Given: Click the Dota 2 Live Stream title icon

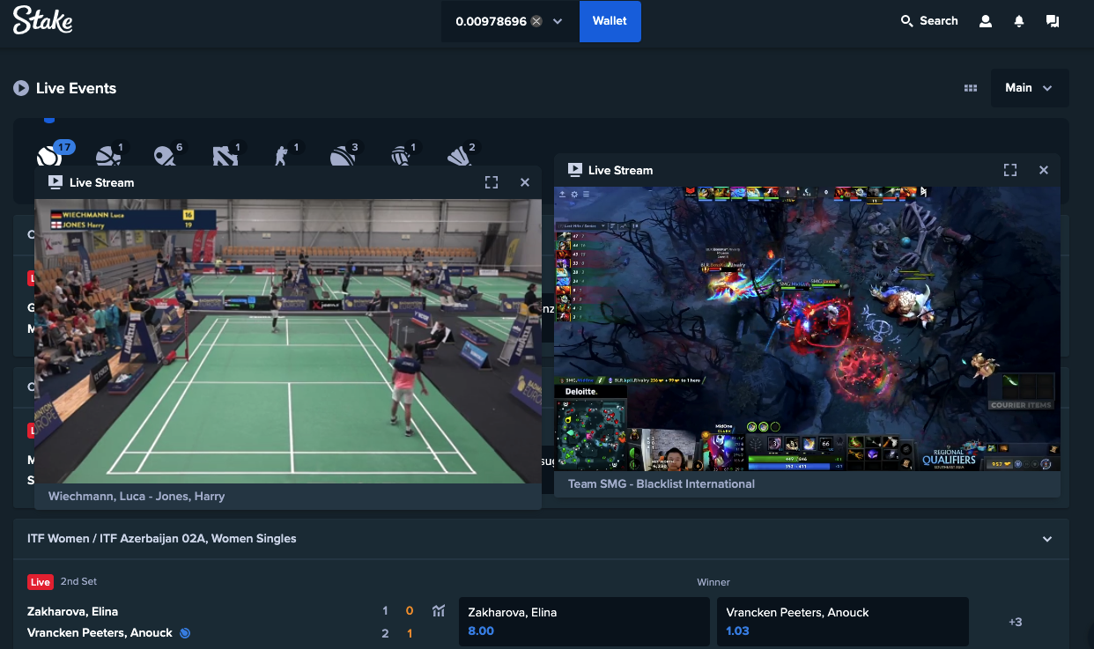Looking at the screenshot, I should [575, 170].
